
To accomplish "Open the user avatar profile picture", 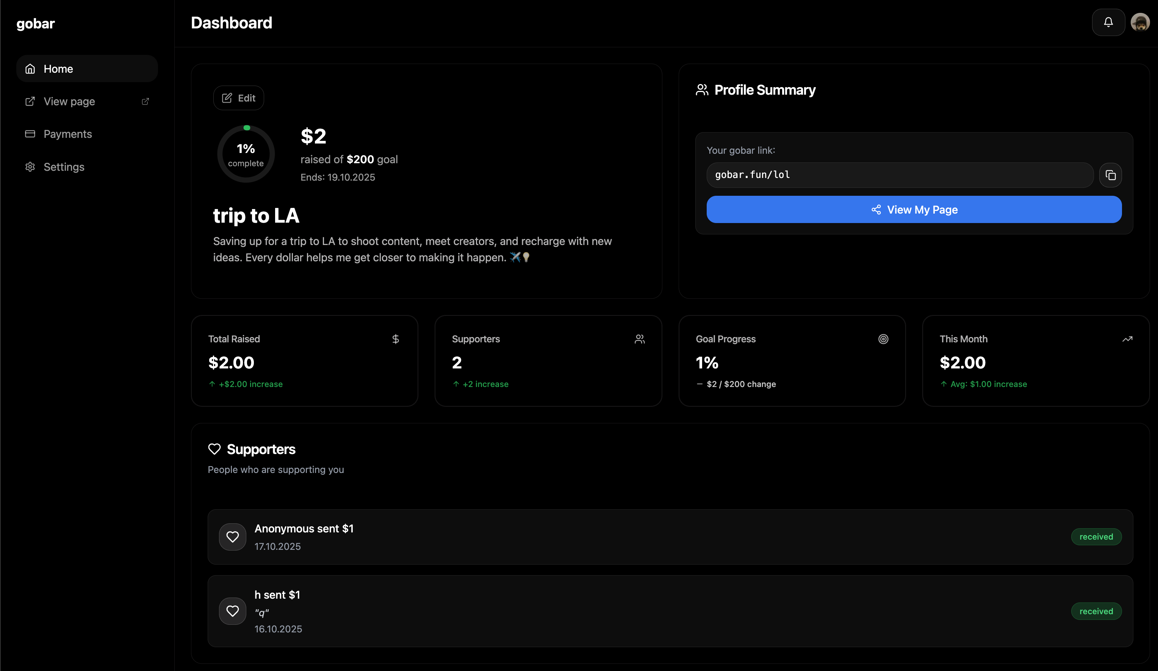I will [x=1139, y=22].
